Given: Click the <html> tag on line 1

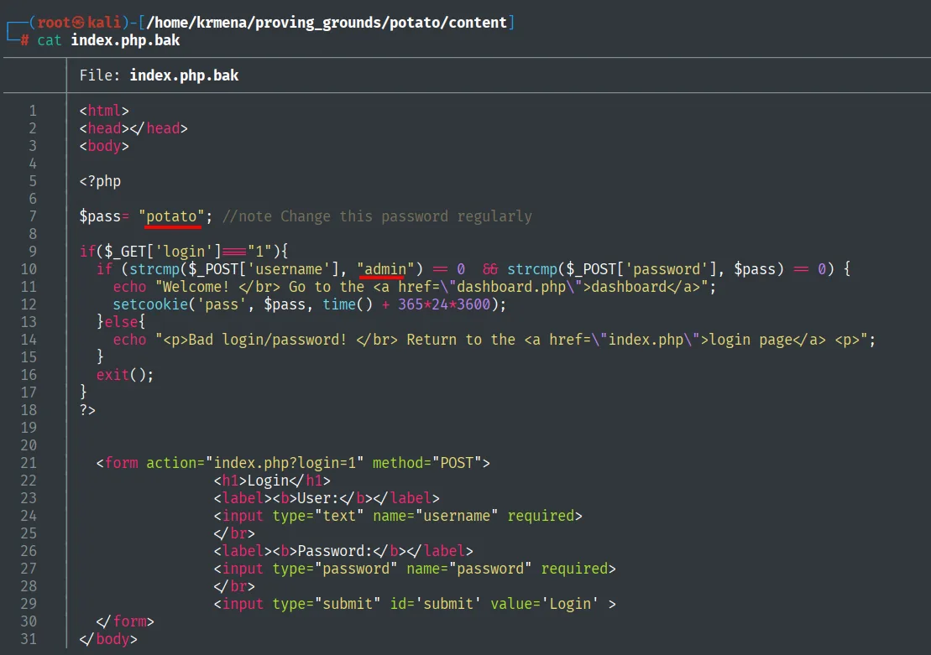Looking at the screenshot, I should point(104,111).
